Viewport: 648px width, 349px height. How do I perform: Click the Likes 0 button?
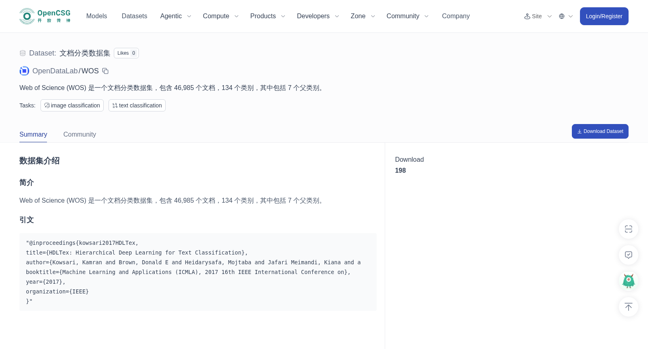click(126, 53)
